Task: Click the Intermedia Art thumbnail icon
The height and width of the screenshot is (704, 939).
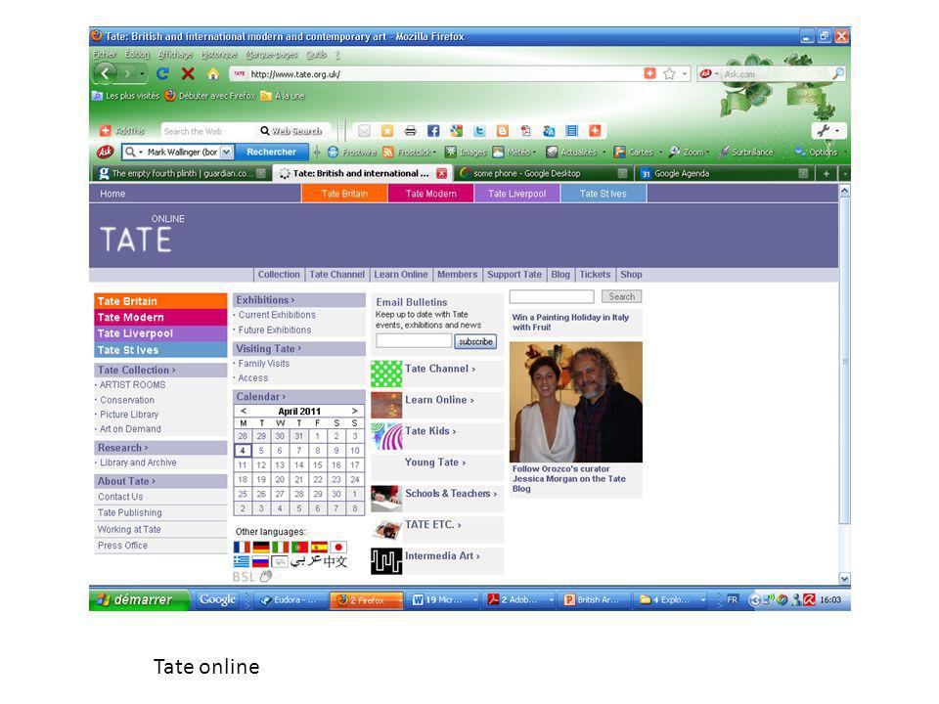Action: (x=386, y=561)
